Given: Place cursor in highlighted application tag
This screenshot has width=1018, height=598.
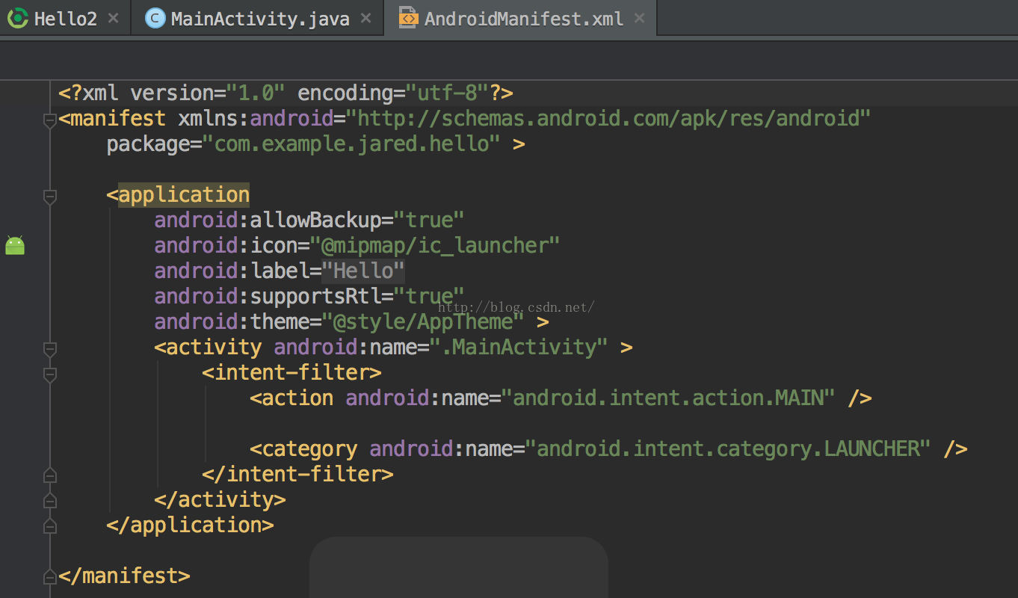Looking at the screenshot, I should click(x=184, y=194).
